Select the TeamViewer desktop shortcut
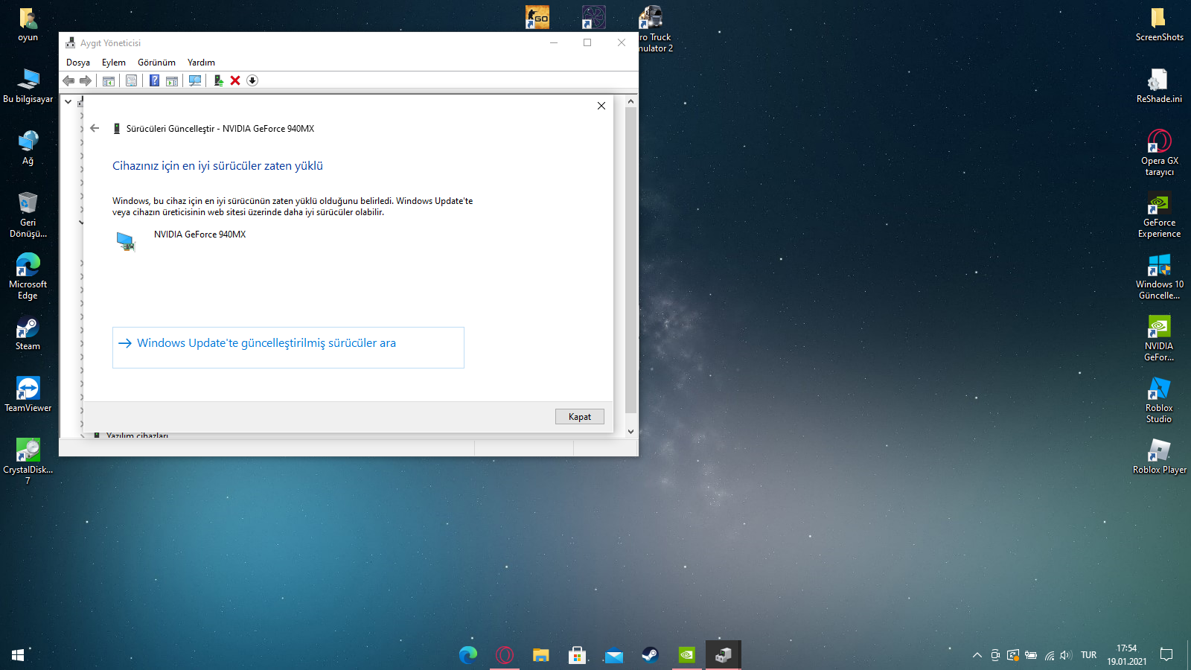The width and height of the screenshot is (1191, 670). 28,395
